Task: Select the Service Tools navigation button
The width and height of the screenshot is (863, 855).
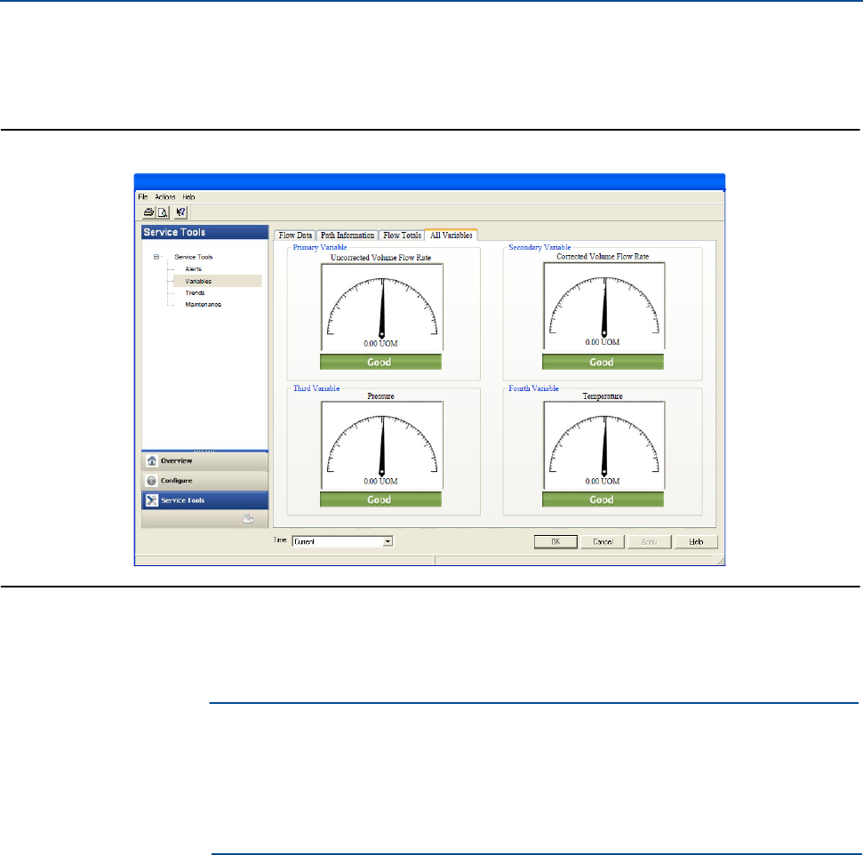Action: tap(204, 500)
